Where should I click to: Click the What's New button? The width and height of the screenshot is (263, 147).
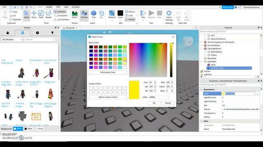(228, 7)
